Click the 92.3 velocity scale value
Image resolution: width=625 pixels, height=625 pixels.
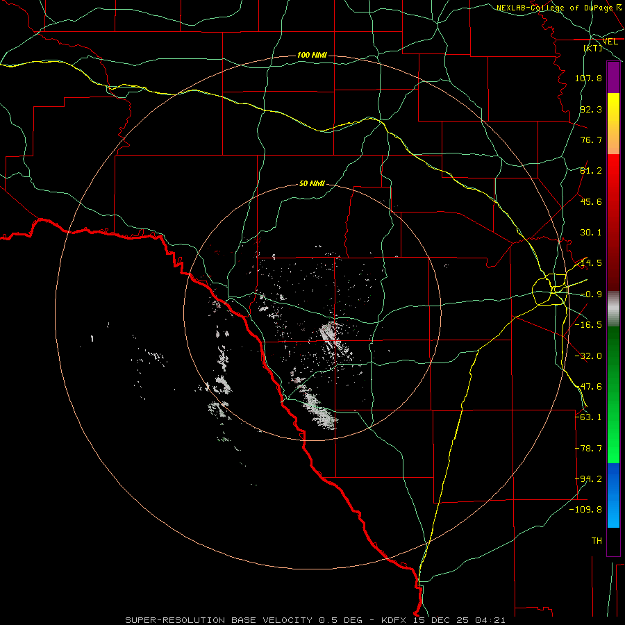(x=591, y=109)
